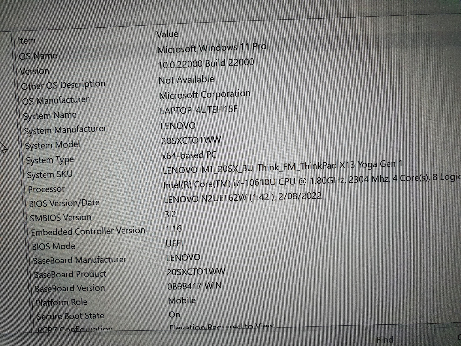Select the Secure Boot State row label
The height and width of the screenshot is (346, 461).
[70, 316]
